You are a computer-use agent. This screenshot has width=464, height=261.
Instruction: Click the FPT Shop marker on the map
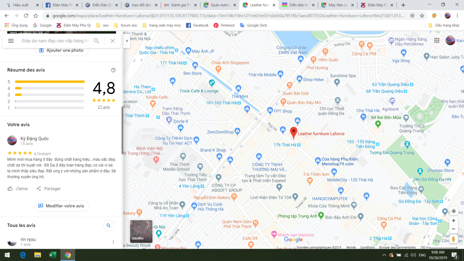pos(270,111)
